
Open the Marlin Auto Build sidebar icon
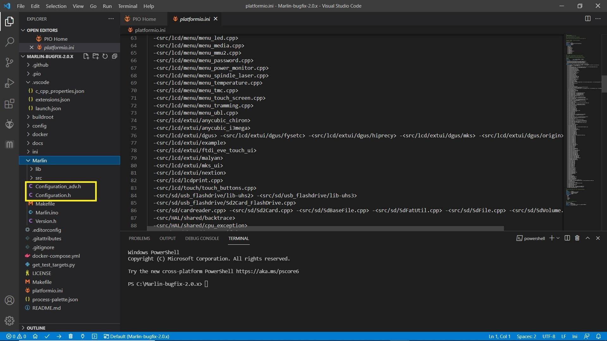click(9, 145)
